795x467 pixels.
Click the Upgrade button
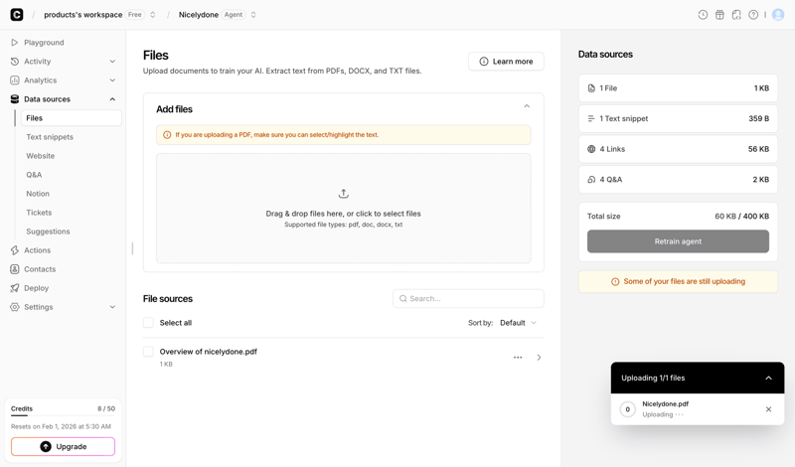tap(63, 447)
